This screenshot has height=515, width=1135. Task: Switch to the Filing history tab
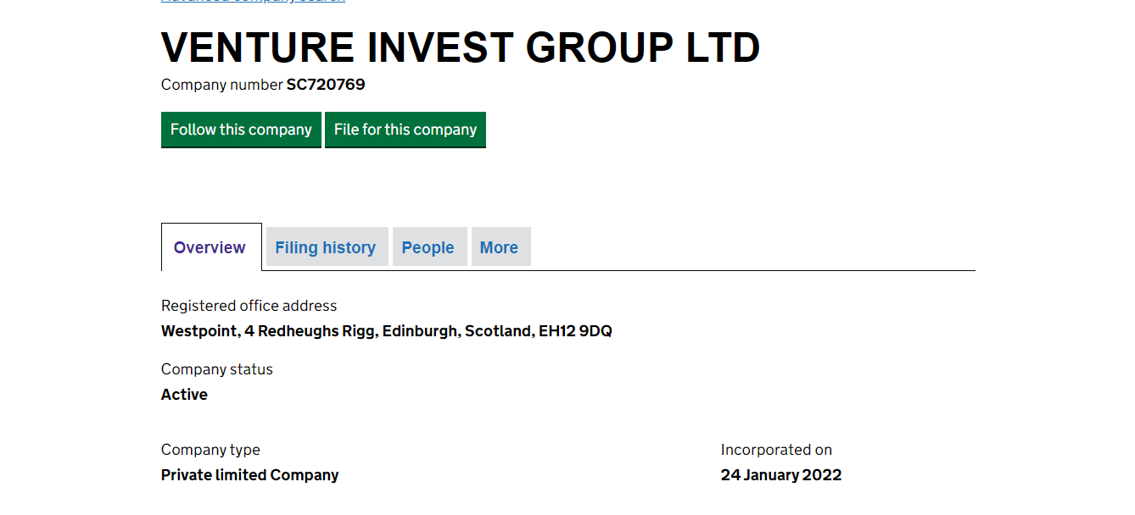coord(326,247)
